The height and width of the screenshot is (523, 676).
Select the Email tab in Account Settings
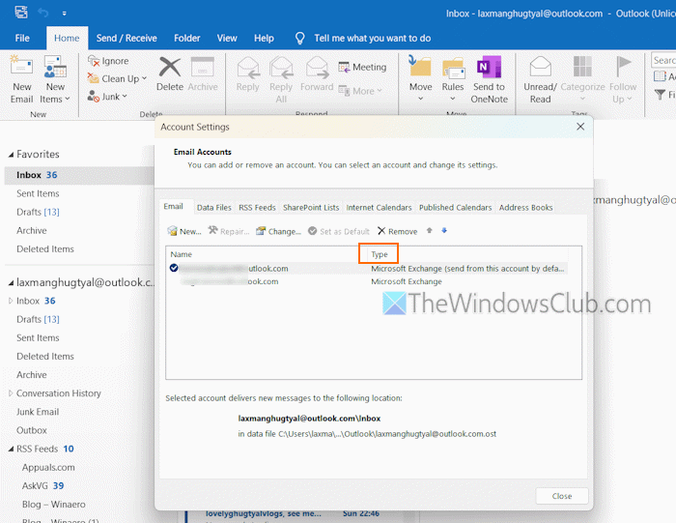click(173, 207)
